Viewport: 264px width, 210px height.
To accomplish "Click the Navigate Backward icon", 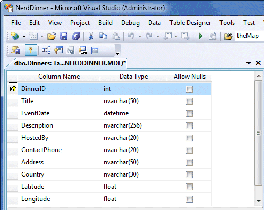I will coord(168,36).
